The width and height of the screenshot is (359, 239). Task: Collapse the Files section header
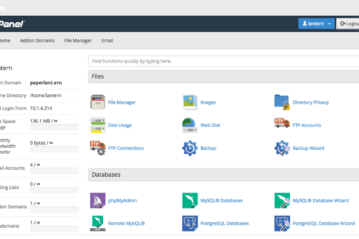[x=221, y=76]
